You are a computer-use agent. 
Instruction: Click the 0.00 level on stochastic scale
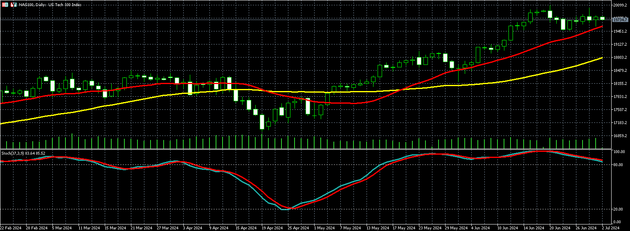(619, 222)
